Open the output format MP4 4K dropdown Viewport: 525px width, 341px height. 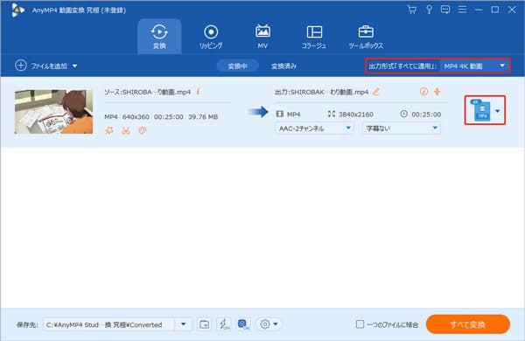click(474, 66)
